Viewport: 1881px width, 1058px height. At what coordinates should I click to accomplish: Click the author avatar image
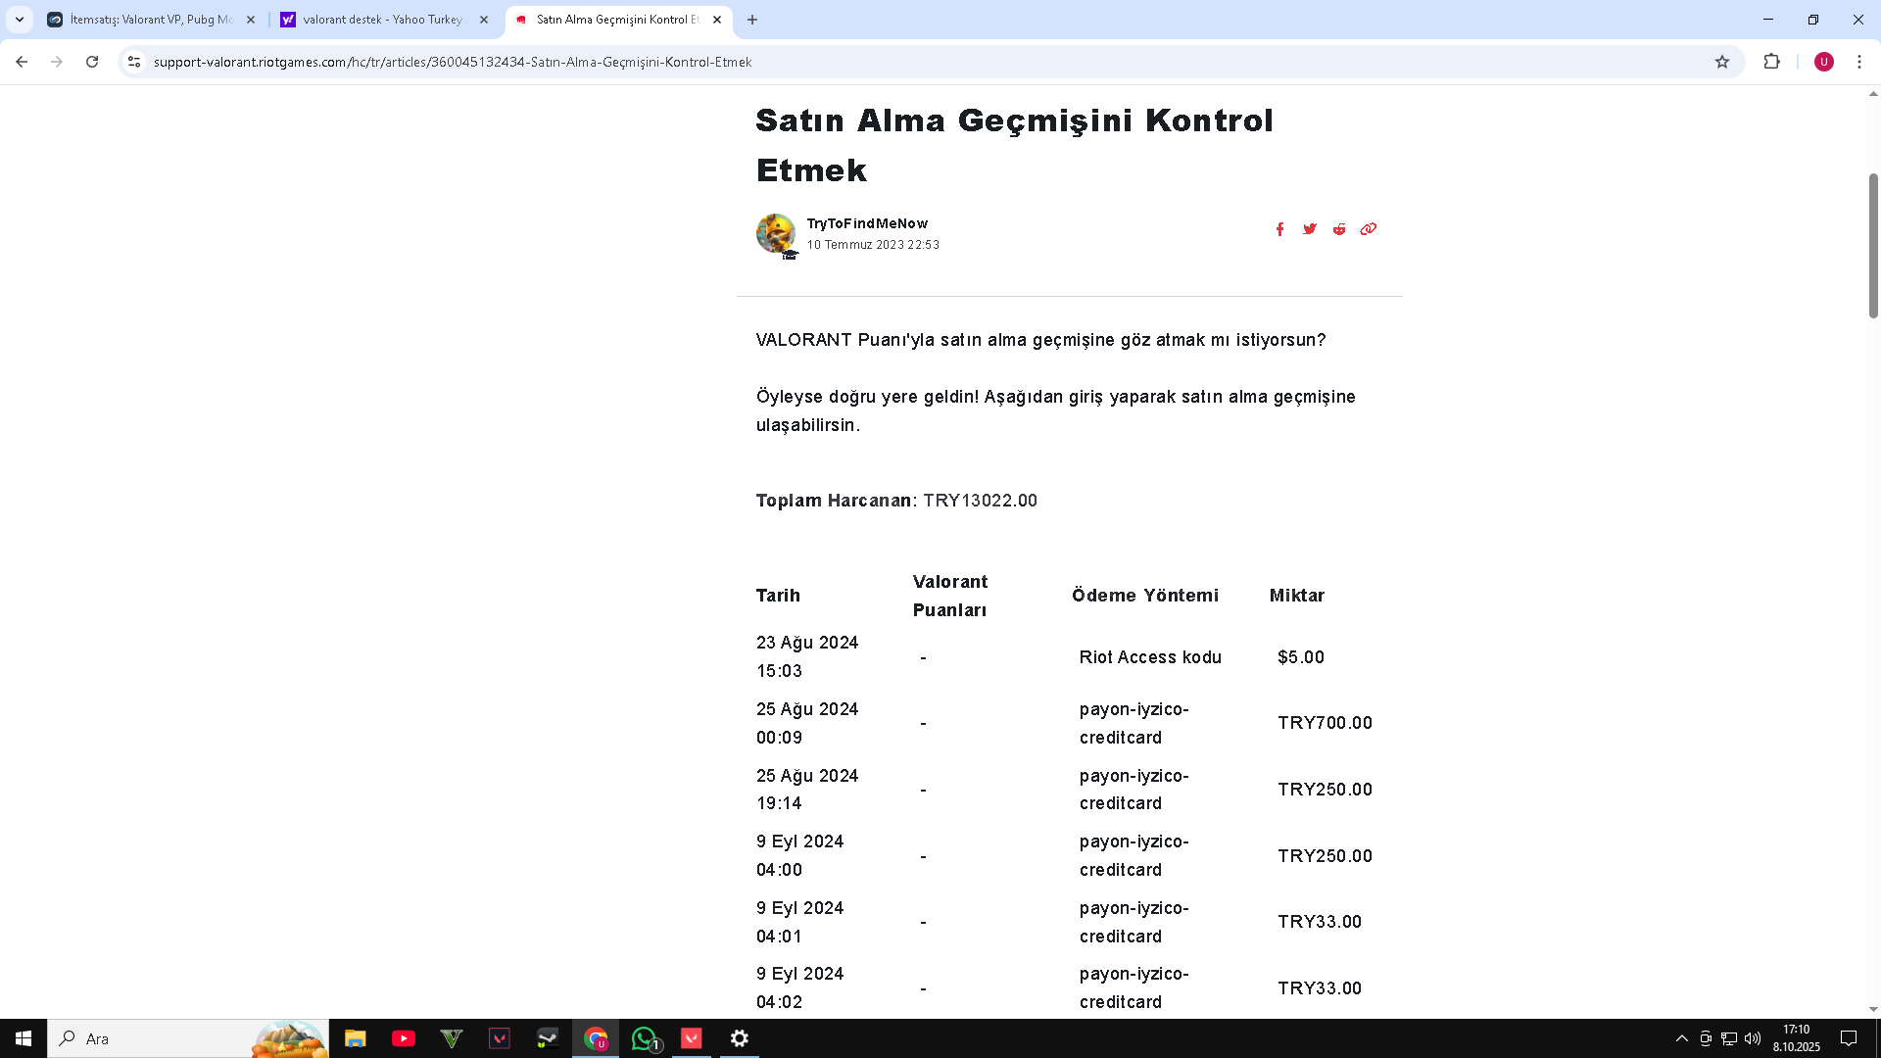tap(776, 234)
